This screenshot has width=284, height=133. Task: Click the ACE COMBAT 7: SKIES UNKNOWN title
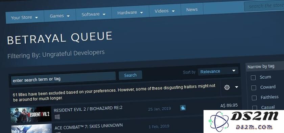pyautogui.click(x=89, y=126)
